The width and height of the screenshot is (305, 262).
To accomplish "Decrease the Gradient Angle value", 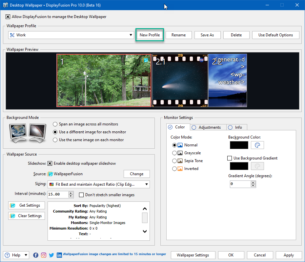I will coord(253,185).
